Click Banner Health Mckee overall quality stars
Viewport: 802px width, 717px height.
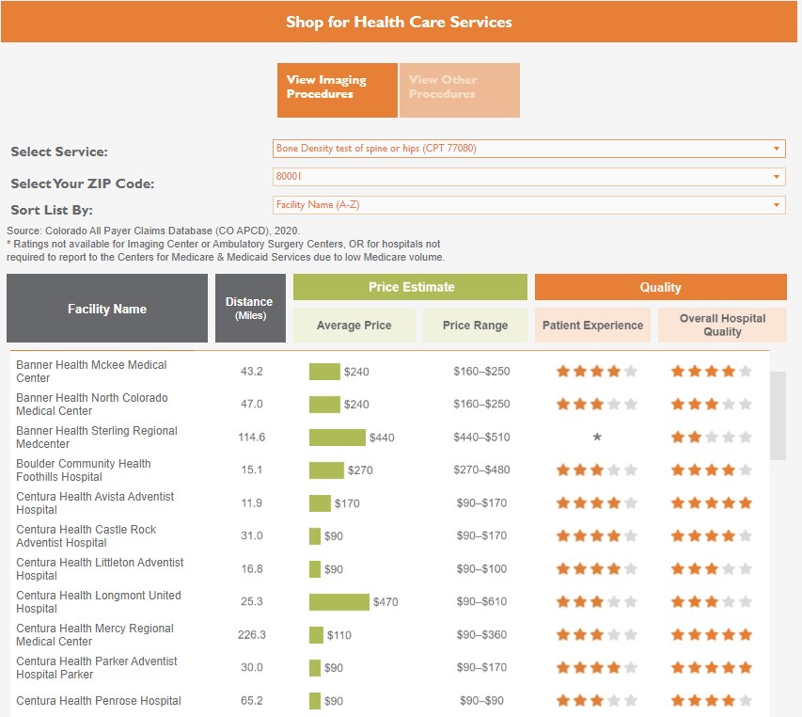tap(712, 371)
